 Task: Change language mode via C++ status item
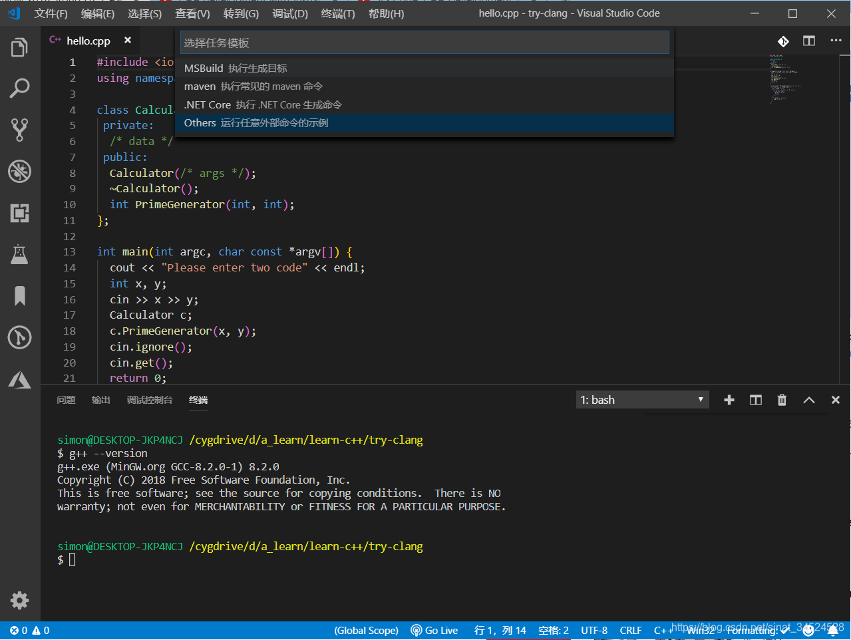pos(663,631)
